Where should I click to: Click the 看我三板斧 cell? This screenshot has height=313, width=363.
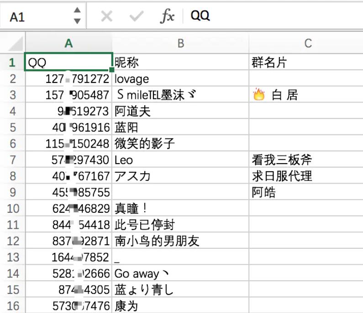306,160
